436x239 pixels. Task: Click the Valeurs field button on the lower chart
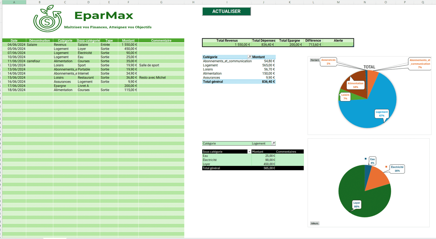pos(314,223)
